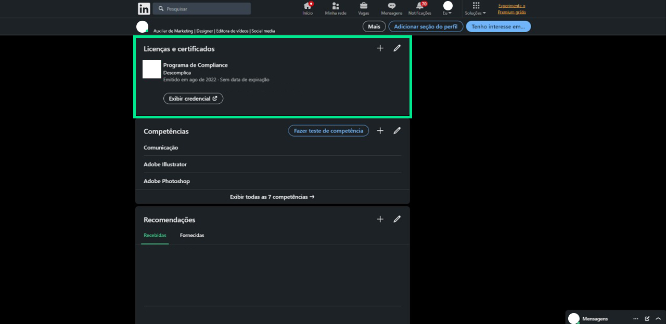Compose new message icon in Mensagens bar
666x324 pixels.
(647, 319)
